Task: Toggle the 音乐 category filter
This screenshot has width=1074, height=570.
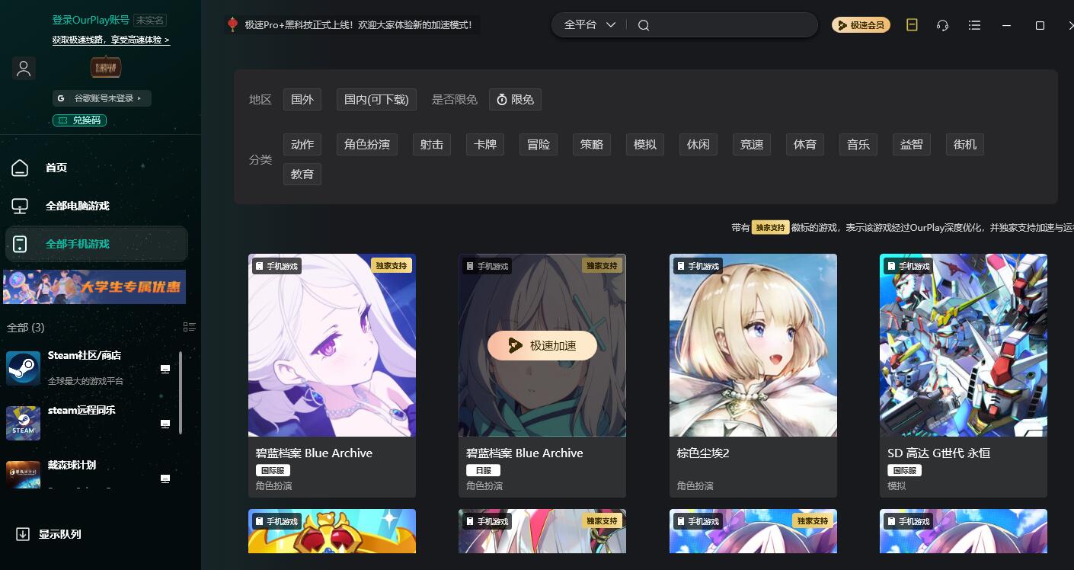Action: coord(858,144)
